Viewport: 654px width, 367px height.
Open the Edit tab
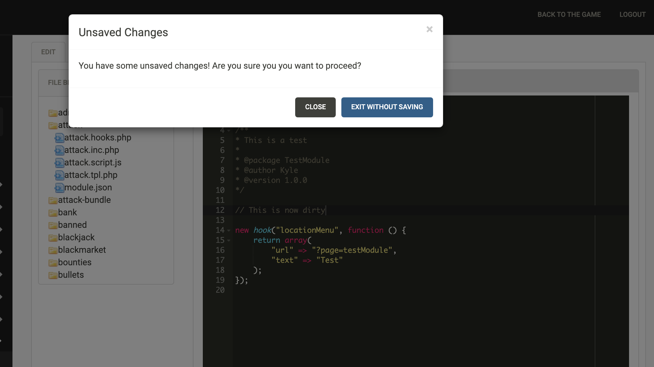[x=48, y=52]
